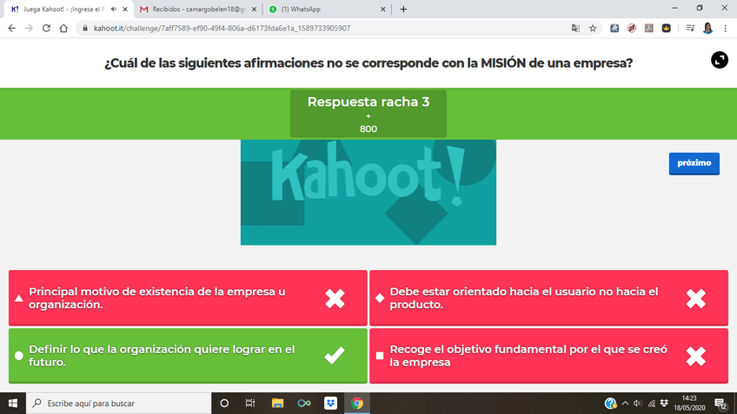Reload the Kahoot page
This screenshot has width=737, height=414.
[46, 28]
